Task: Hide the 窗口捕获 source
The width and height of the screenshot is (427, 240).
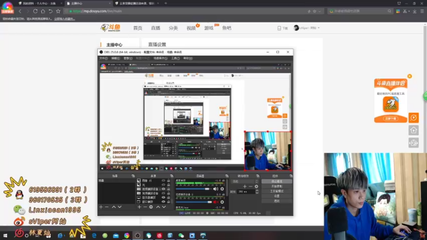Action: (163, 202)
